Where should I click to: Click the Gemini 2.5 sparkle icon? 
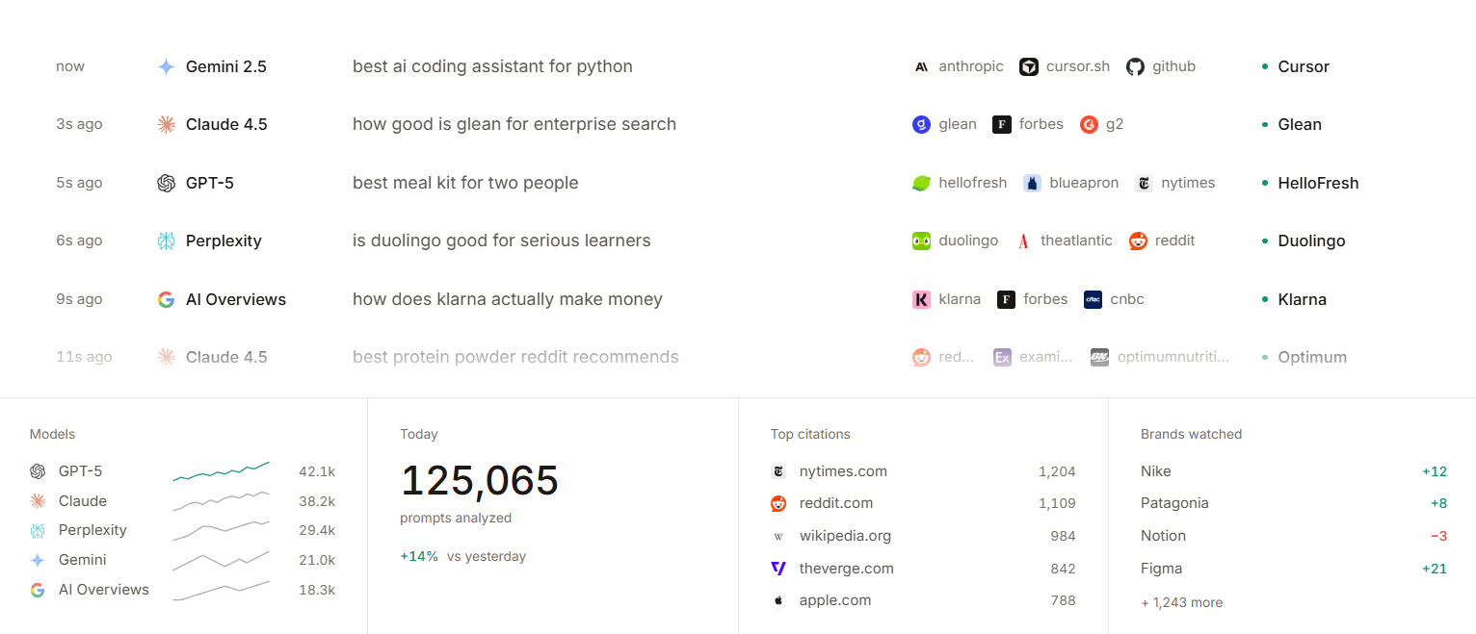point(166,66)
